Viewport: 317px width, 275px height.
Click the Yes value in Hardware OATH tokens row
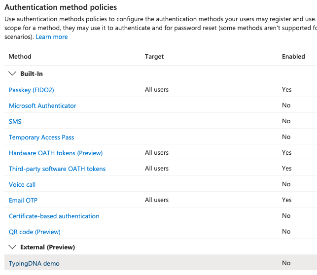(x=286, y=152)
